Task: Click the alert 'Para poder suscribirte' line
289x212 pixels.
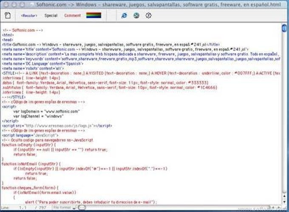Action: [91, 202]
